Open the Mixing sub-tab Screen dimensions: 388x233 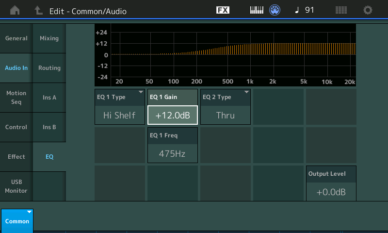click(49, 38)
